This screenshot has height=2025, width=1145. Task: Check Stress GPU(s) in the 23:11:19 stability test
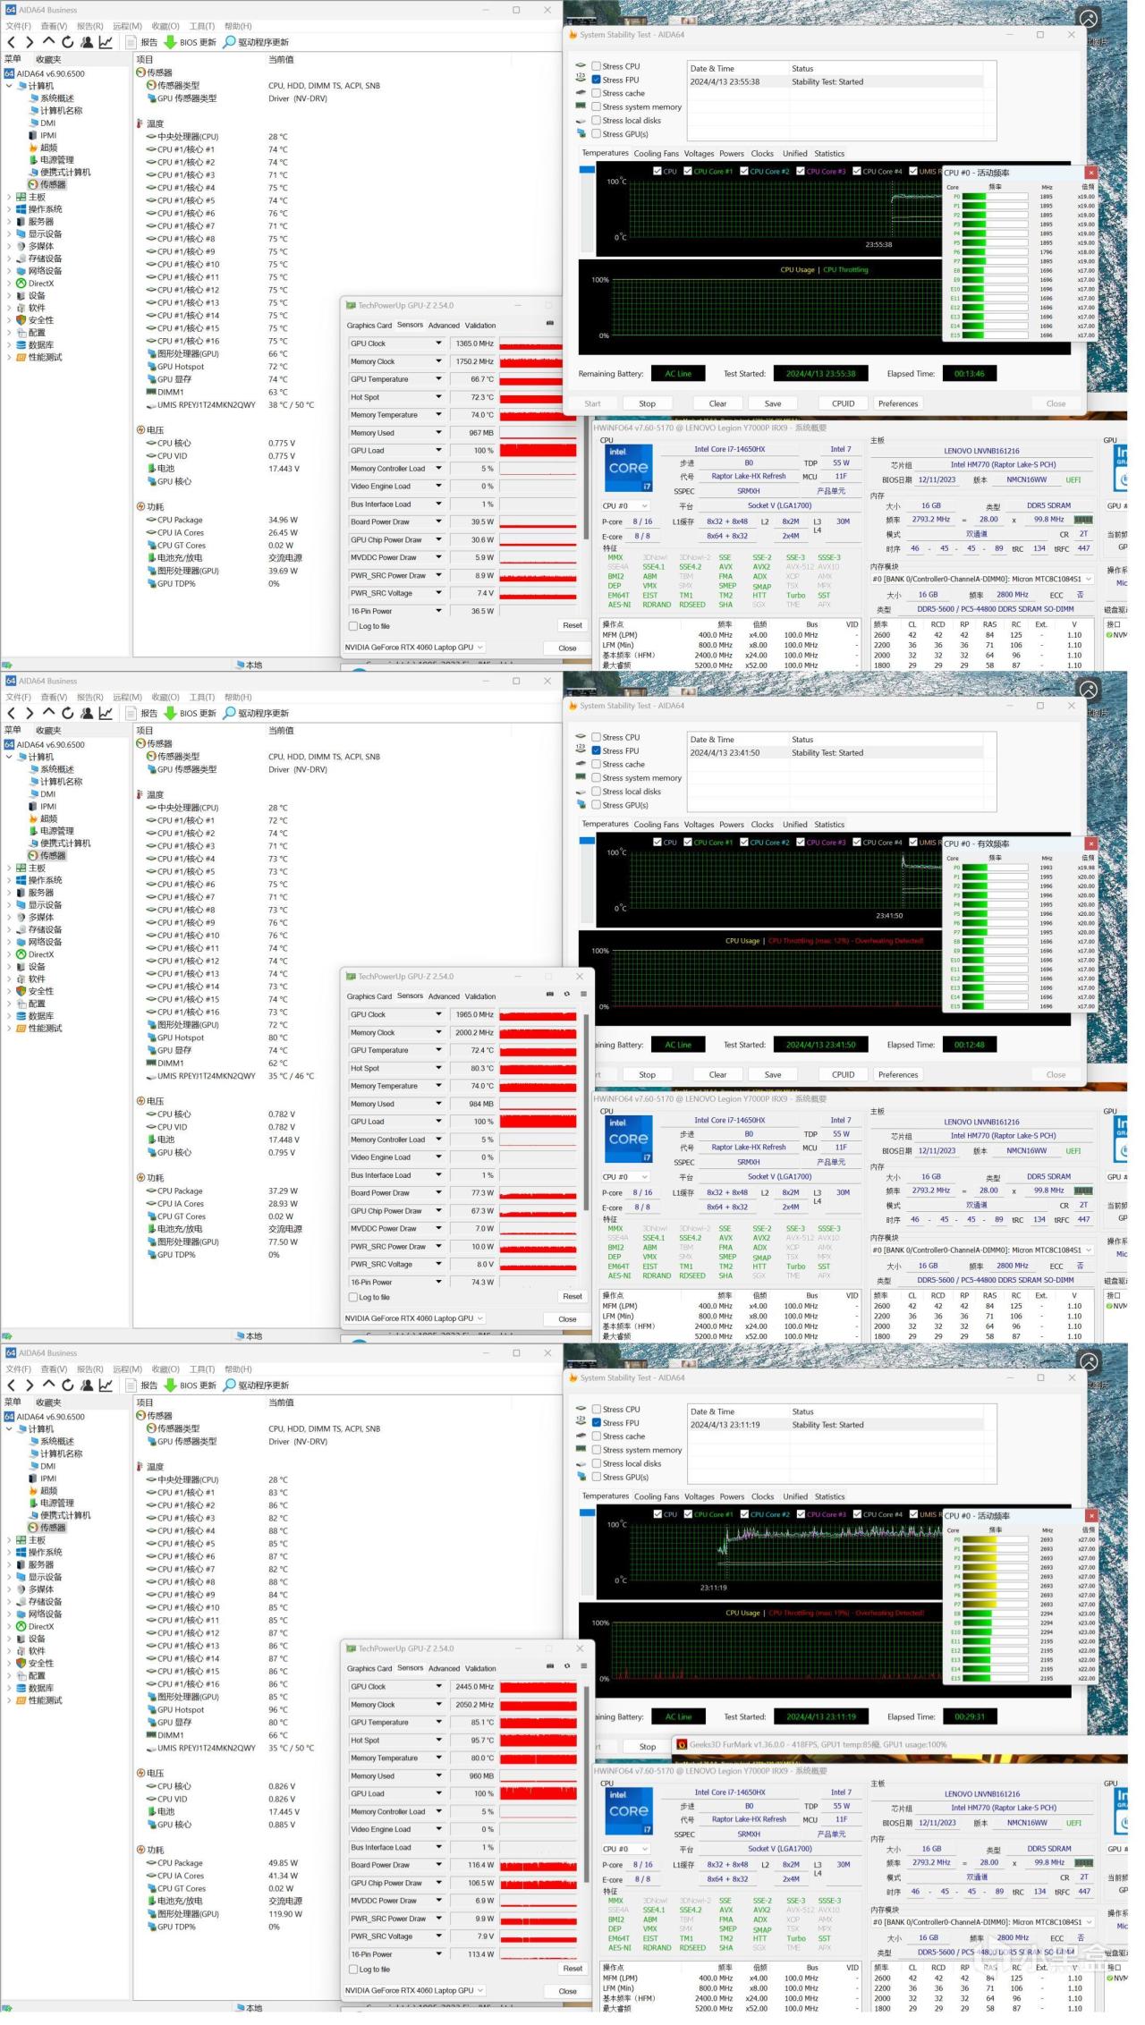pos(596,1477)
